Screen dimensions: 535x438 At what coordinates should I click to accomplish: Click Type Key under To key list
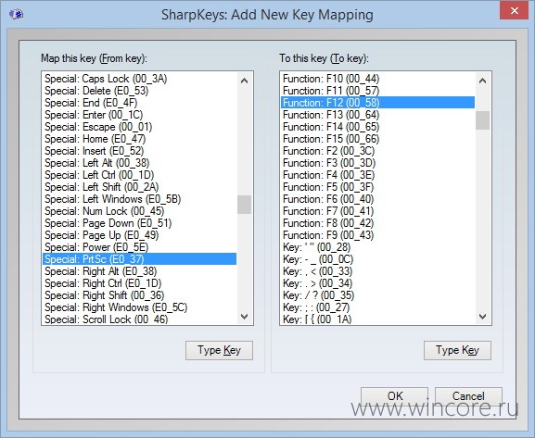pos(457,350)
